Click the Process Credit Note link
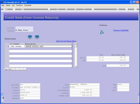The image size is (140, 104). tap(121, 30)
